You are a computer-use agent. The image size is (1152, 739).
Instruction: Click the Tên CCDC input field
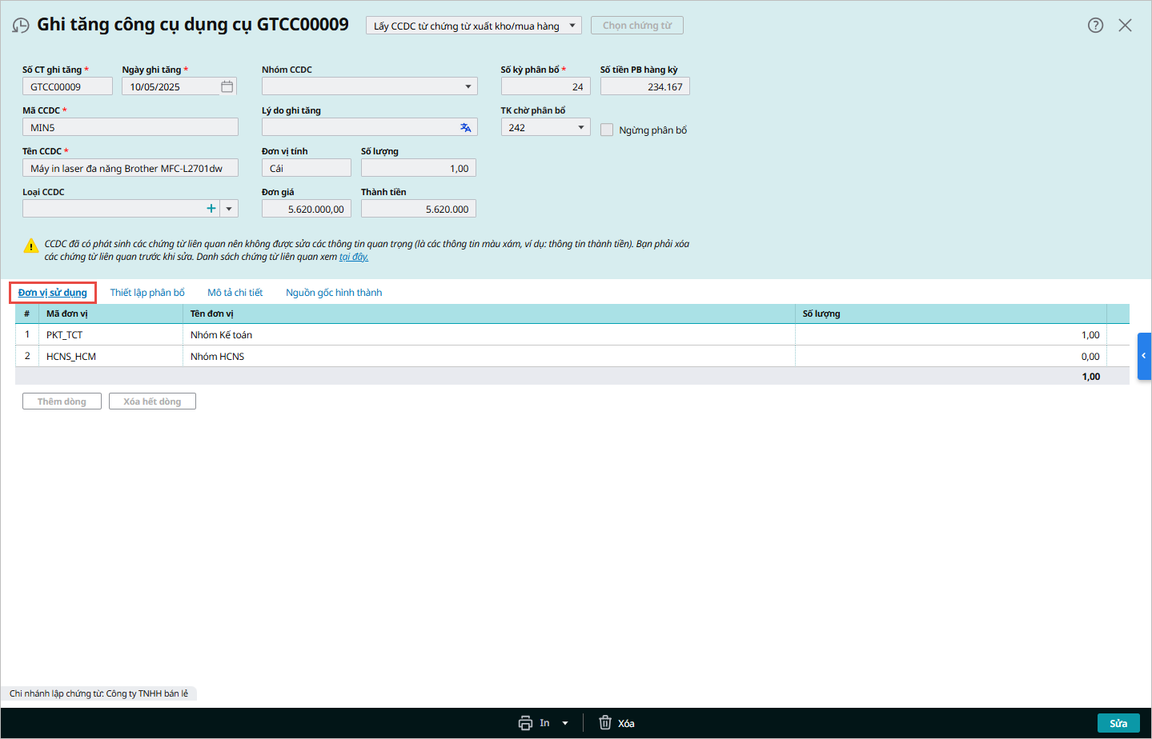130,168
